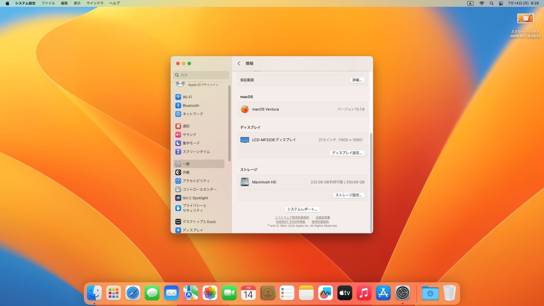544x306 pixels.
Task: Click the macOS Ventura icon
Action: [x=245, y=109]
